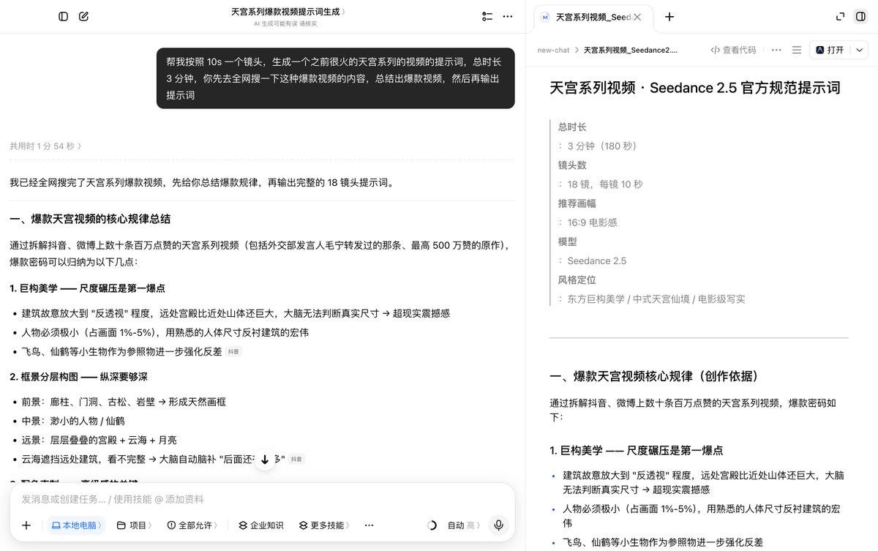Click the 抖音 source tag after 飞鸟、仙鹤
This screenshot has height=551, width=878.
[x=234, y=352]
